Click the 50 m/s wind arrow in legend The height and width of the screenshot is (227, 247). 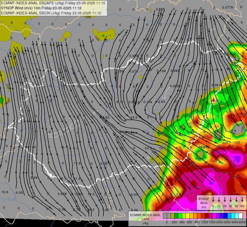pyautogui.click(x=236, y=199)
